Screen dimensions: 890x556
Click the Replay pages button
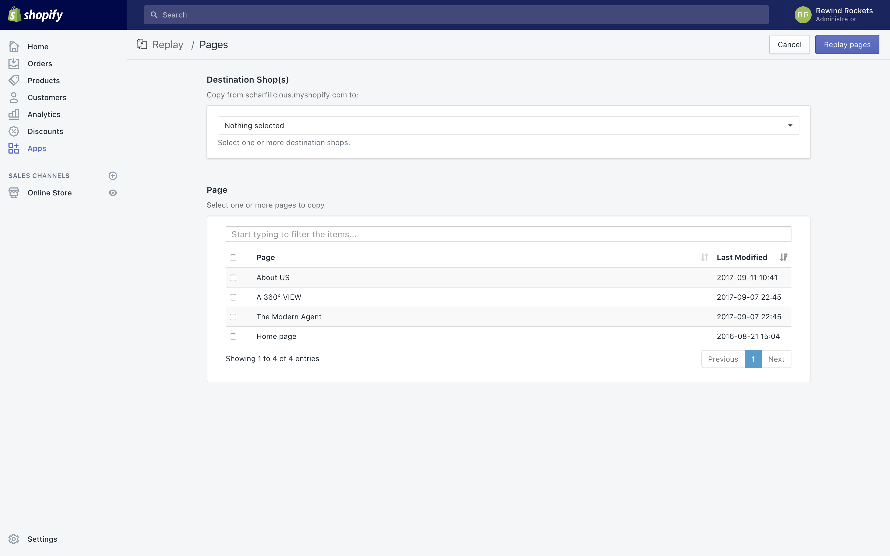[x=847, y=44]
